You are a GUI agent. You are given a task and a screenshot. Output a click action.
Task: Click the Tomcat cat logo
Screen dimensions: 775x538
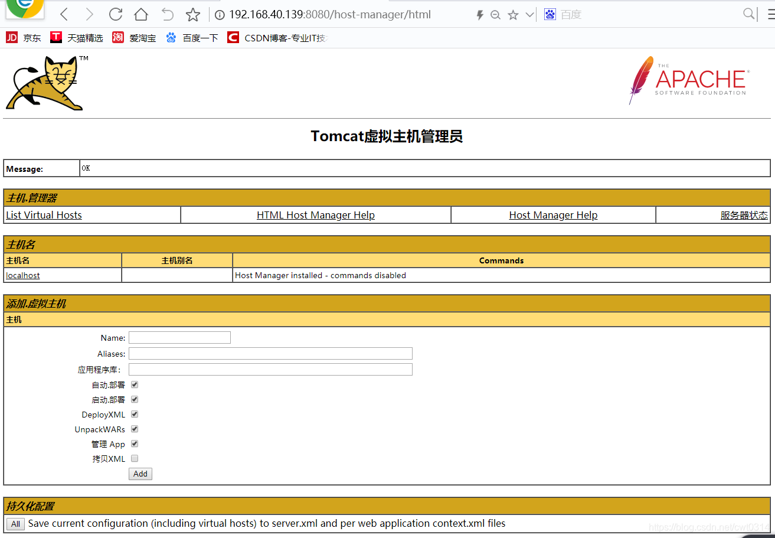point(46,83)
